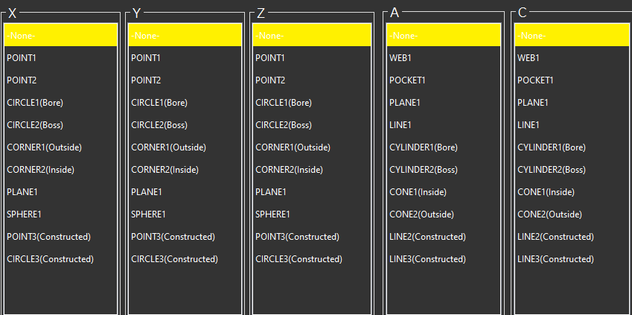Image resolution: width=632 pixels, height=315 pixels.
Task: Select POINT3(Constructed) in the Z list
Action: pos(297,237)
